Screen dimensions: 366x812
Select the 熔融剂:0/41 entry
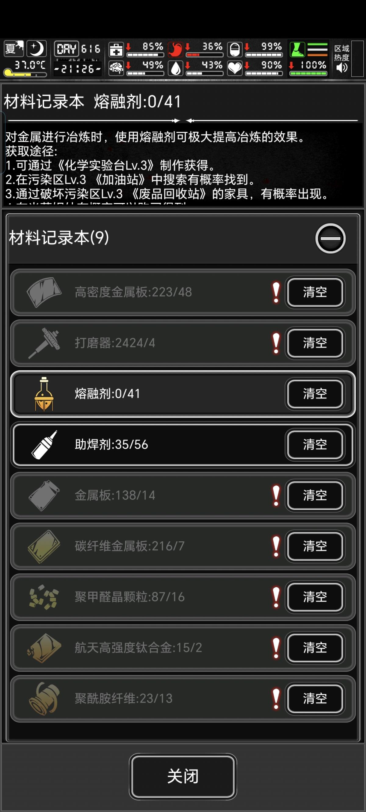[183, 394]
